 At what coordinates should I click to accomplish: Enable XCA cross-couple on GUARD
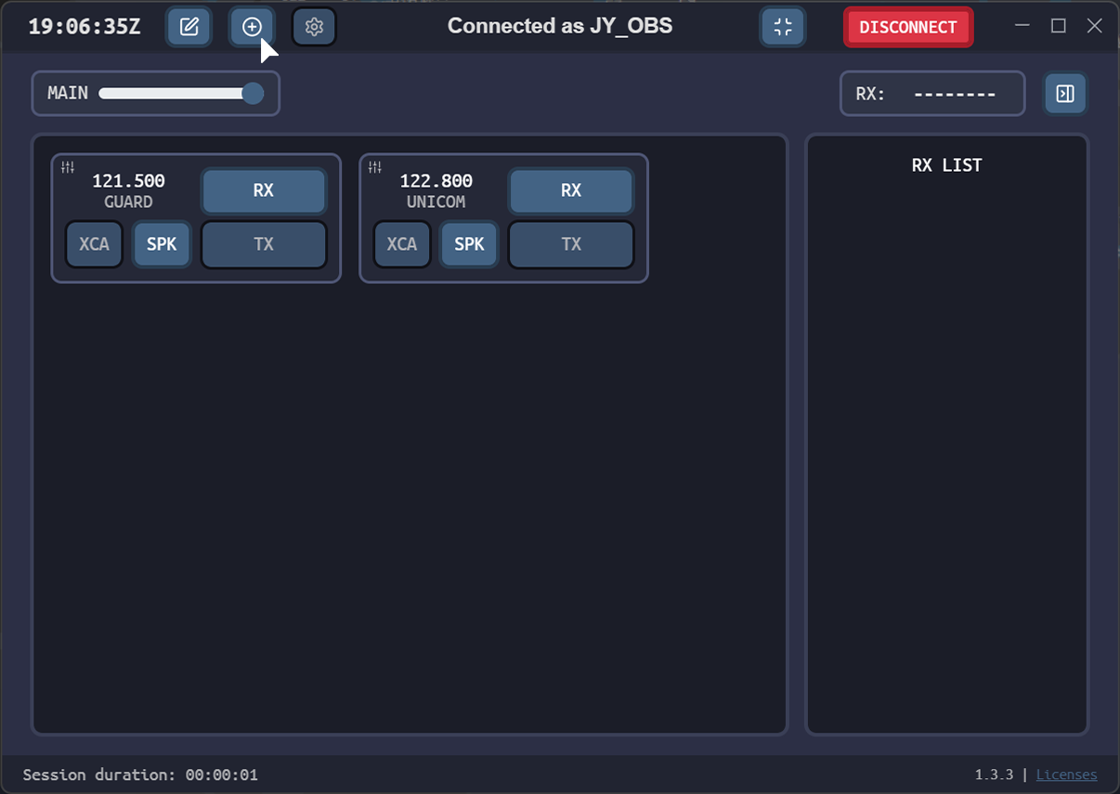(x=94, y=244)
